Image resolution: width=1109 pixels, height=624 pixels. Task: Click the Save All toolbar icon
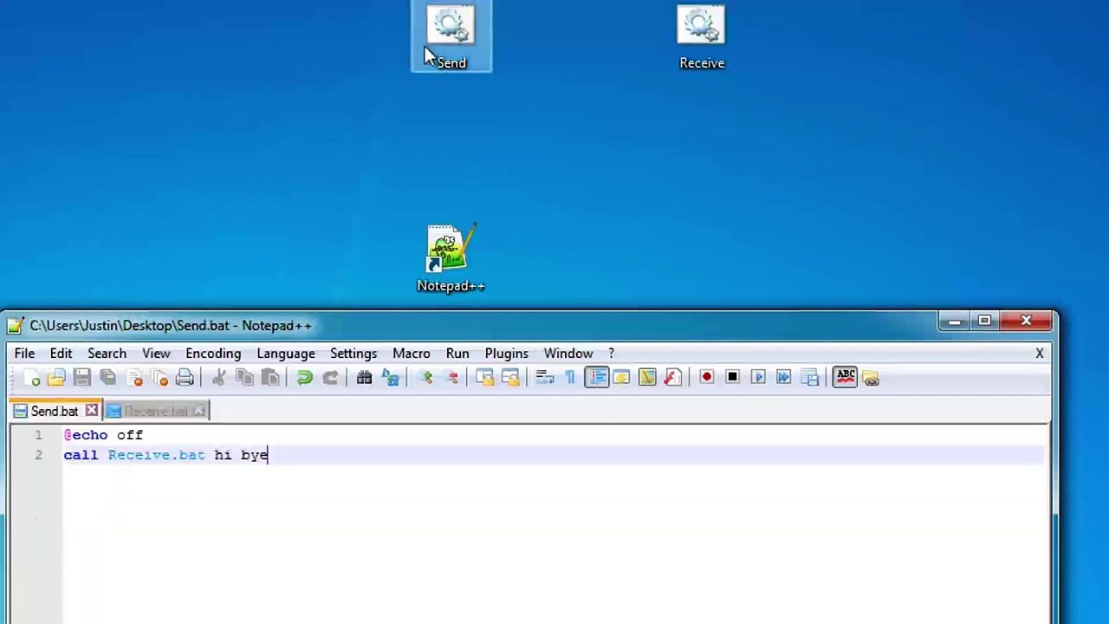[108, 378]
